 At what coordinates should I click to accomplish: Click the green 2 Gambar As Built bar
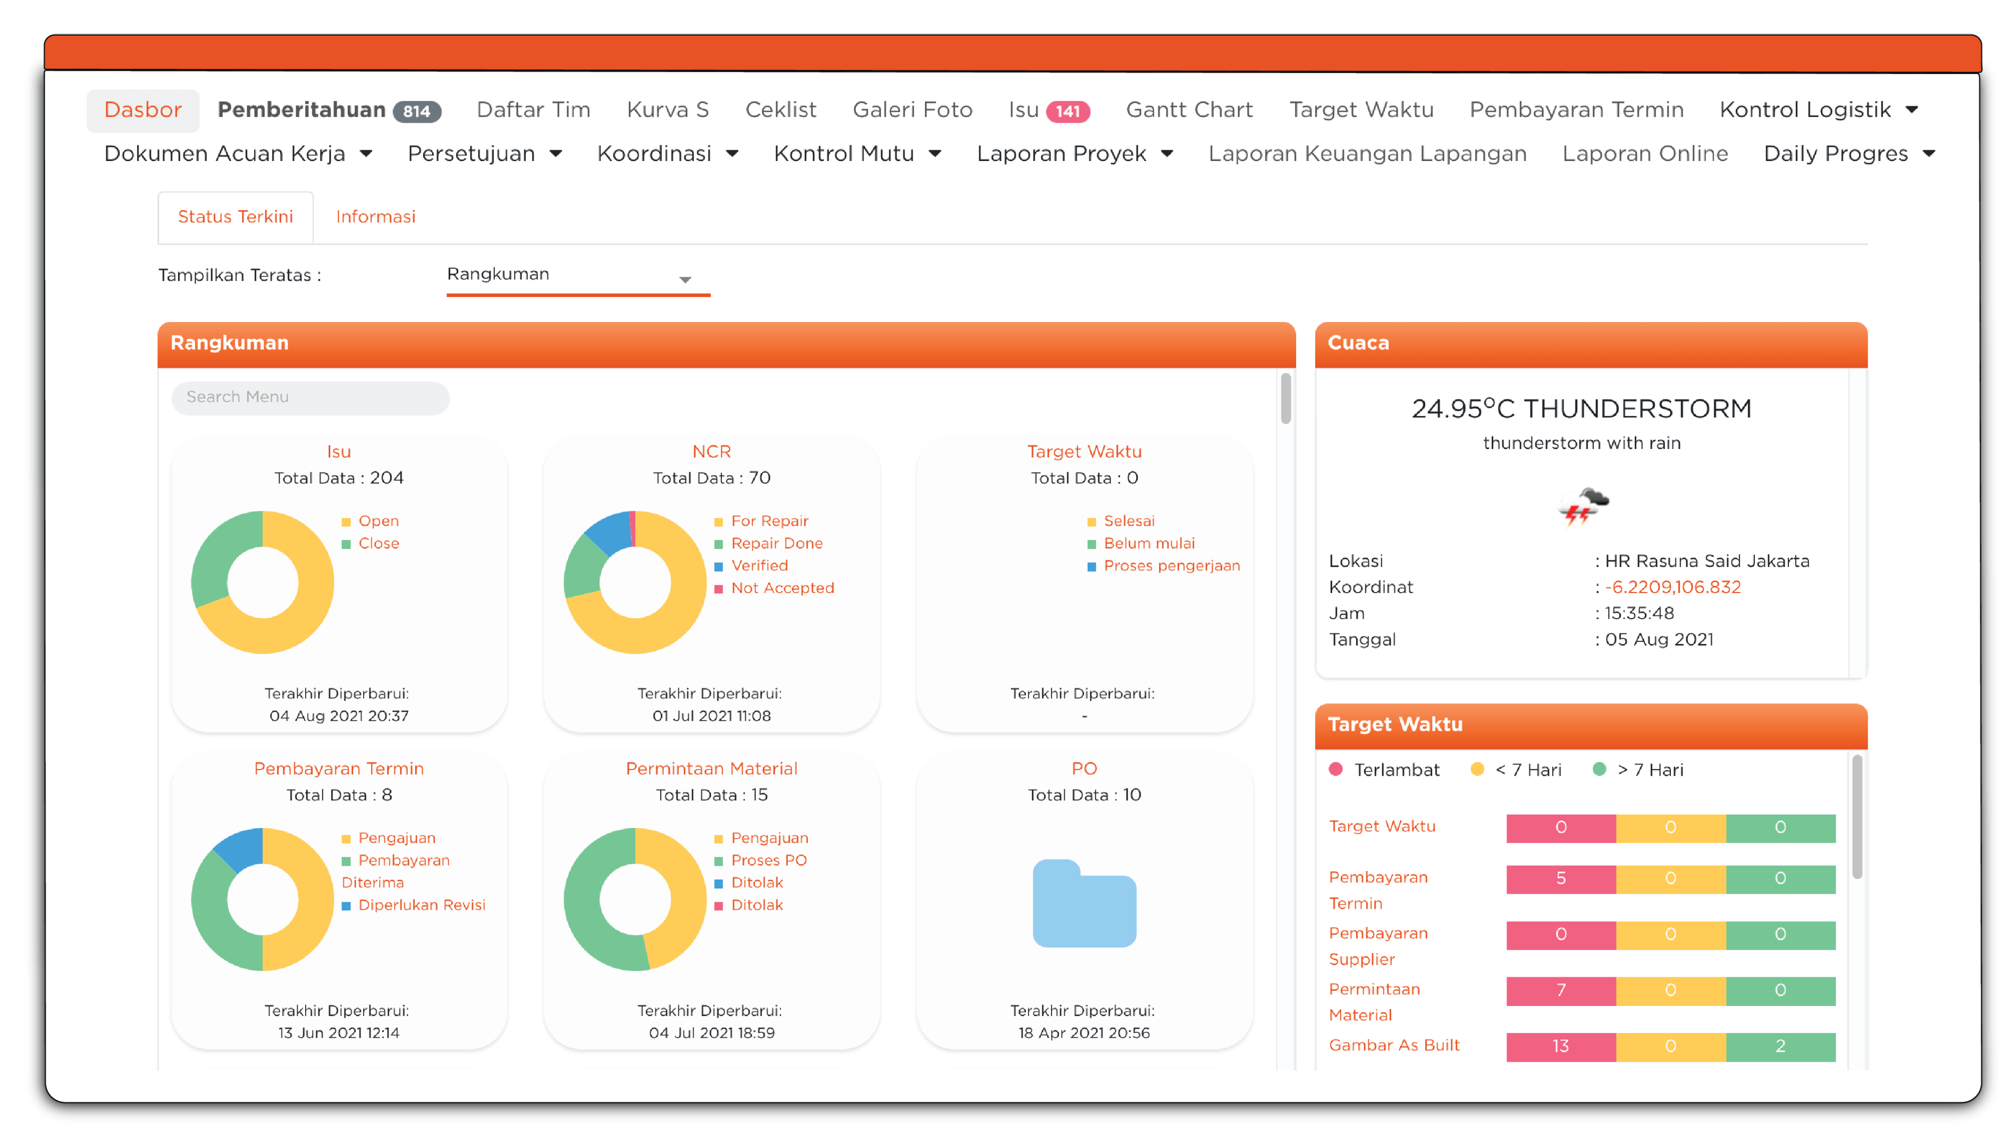(1780, 1046)
